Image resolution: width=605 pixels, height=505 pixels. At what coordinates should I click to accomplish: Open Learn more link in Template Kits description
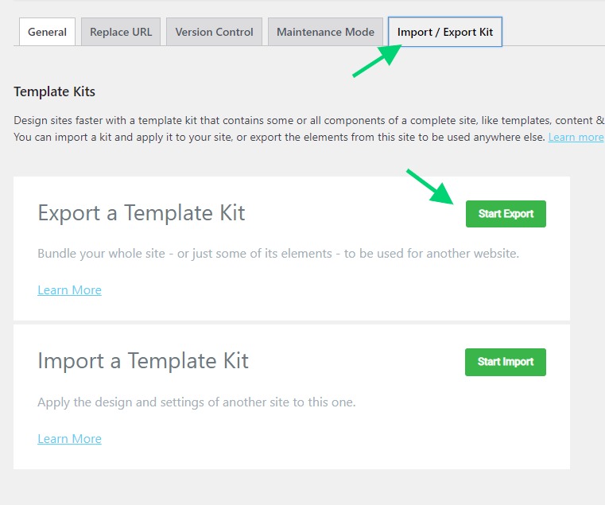576,137
